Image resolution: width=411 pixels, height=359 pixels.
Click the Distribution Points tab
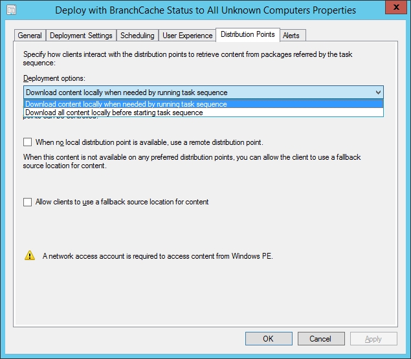pyautogui.click(x=249, y=34)
